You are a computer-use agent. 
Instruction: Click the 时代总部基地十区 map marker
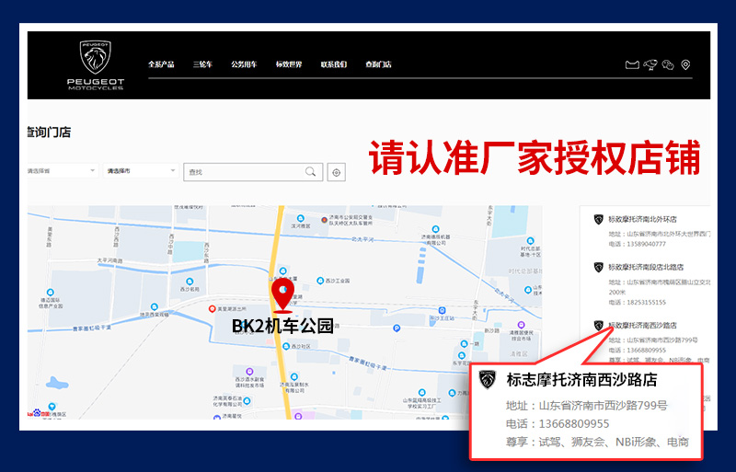coord(530,241)
